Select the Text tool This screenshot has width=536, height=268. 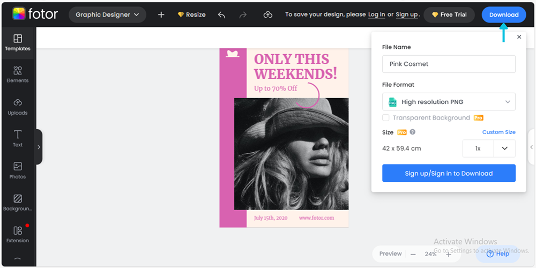click(18, 138)
